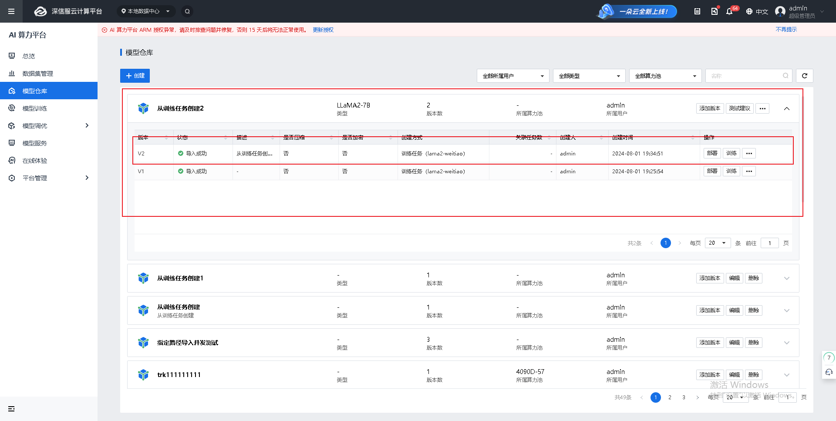Select 模型仓库 in sidebar
The height and width of the screenshot is (421, 836).
coord(49,91)
